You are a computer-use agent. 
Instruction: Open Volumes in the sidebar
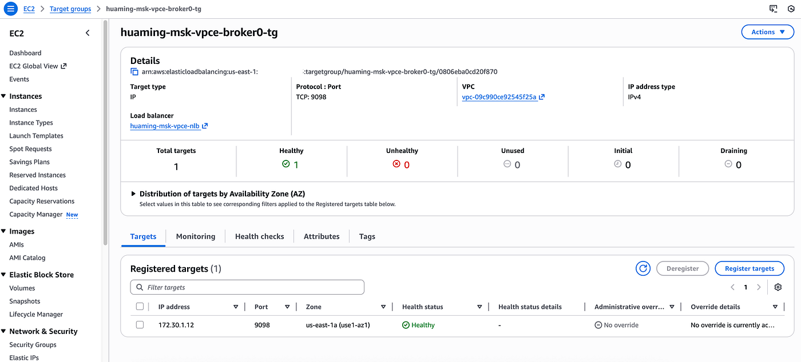22,288
